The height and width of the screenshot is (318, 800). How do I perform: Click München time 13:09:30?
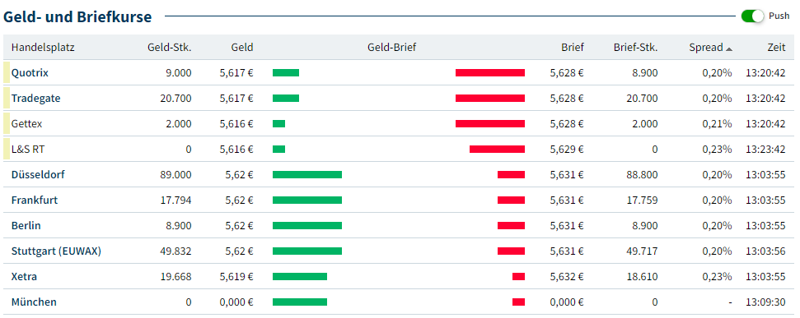pos(765,302)
